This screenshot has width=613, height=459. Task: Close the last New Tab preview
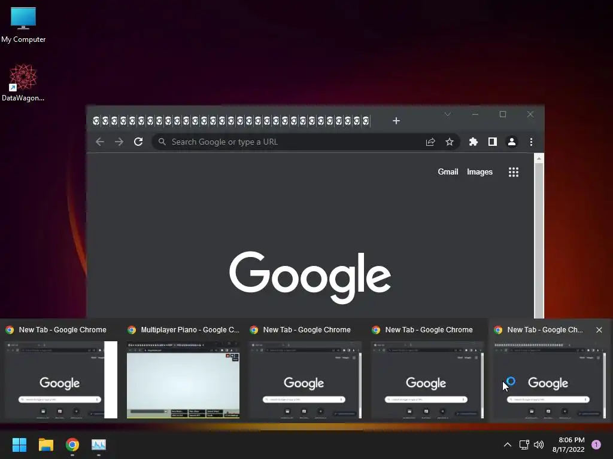click(x=599, y=330)
